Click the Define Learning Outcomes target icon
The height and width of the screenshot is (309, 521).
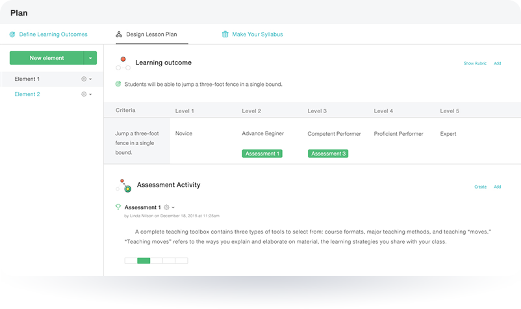click(x=12, y=34)
